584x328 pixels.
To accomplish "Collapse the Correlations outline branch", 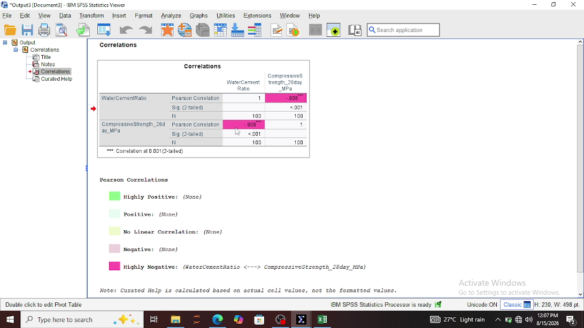I will point(16,50).
